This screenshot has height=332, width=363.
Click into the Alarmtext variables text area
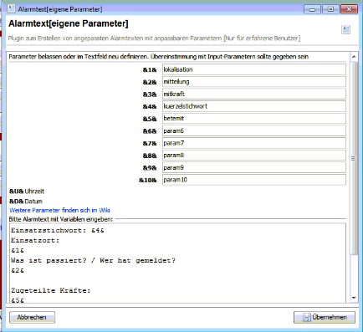pyautogui.click(x=177, y=263)
